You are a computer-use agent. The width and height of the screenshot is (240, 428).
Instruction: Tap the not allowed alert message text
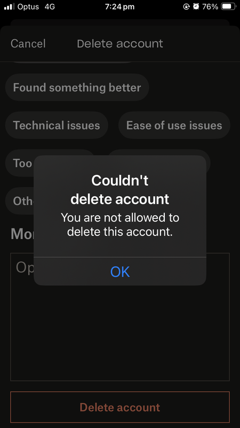coord(120,225)
